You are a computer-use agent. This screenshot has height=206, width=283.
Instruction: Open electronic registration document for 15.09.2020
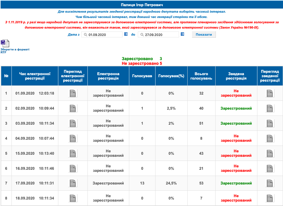click(x=73, y=154)
